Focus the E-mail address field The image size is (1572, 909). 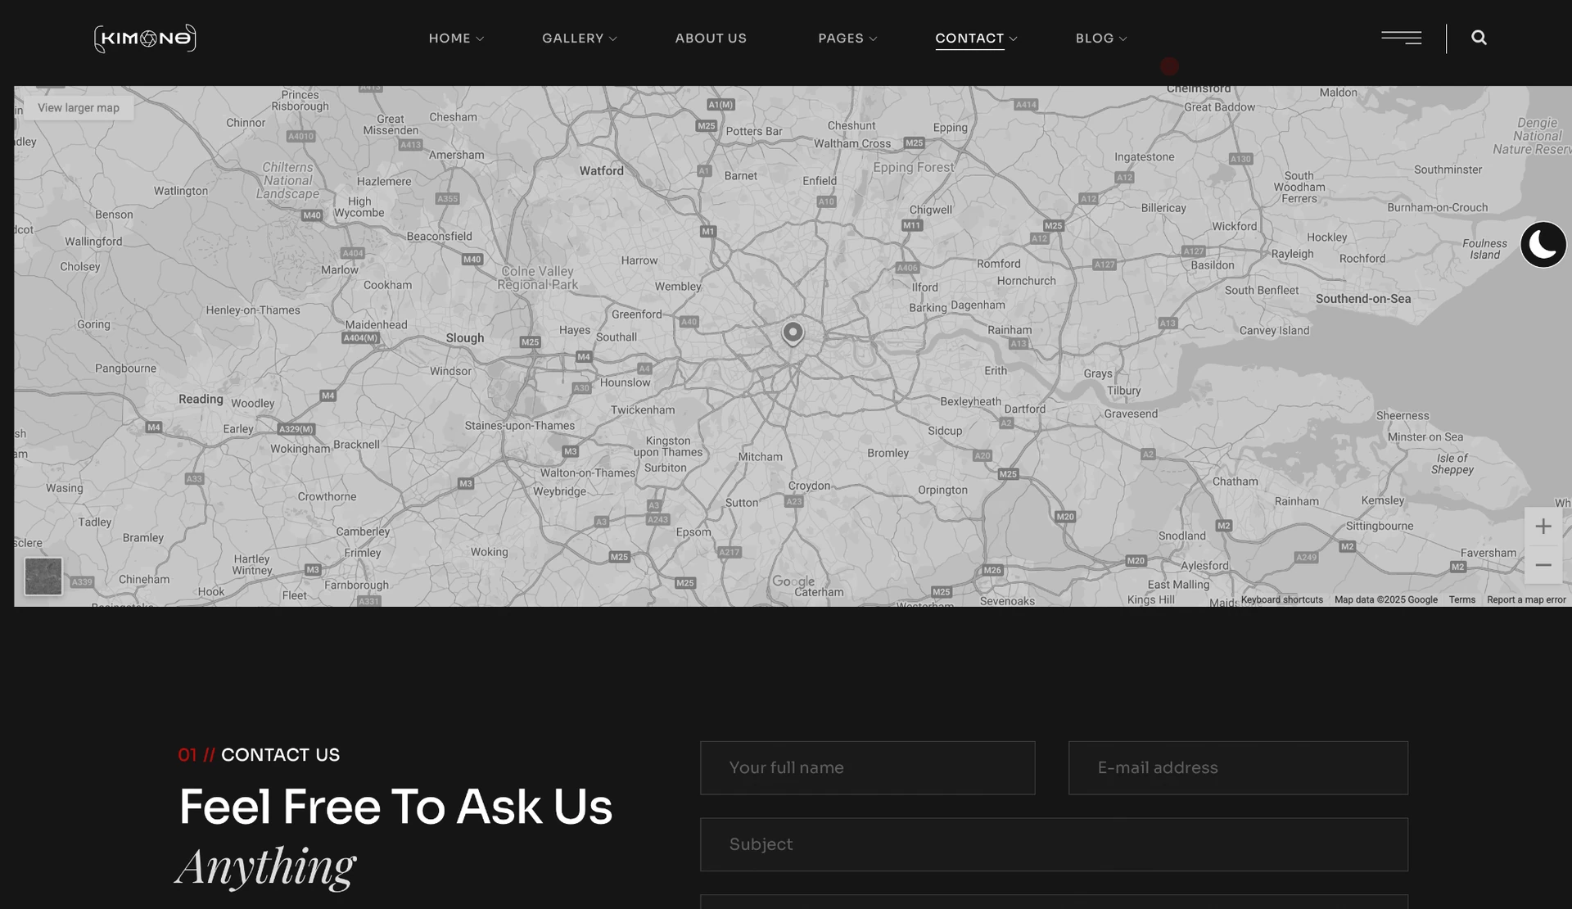1238,768
